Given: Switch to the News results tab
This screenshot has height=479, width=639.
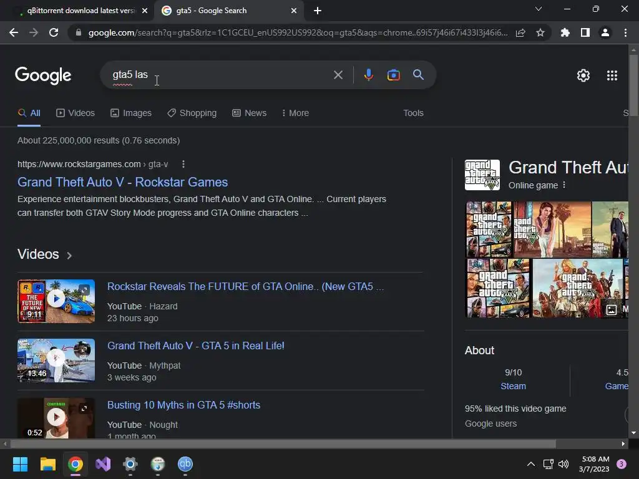Looking at the screenshot, I should tap(249, 113).
